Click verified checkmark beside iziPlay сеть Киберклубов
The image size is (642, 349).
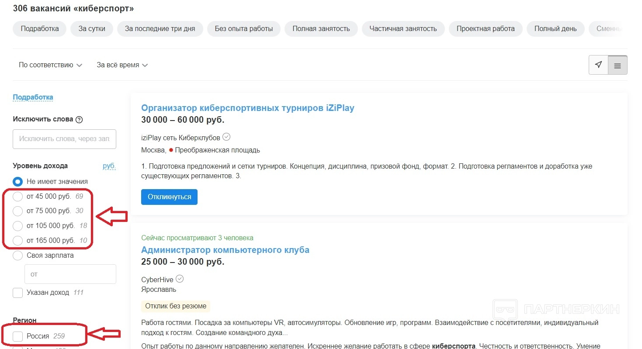226,137
